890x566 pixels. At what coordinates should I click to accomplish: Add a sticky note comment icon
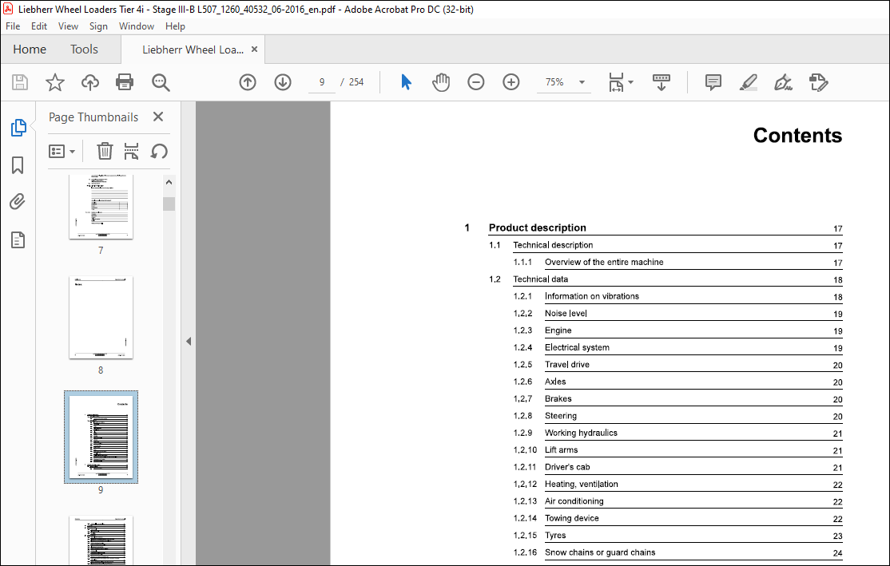[713, 82]
